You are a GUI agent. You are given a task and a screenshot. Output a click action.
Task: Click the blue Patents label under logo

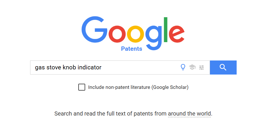click(131, 49)
